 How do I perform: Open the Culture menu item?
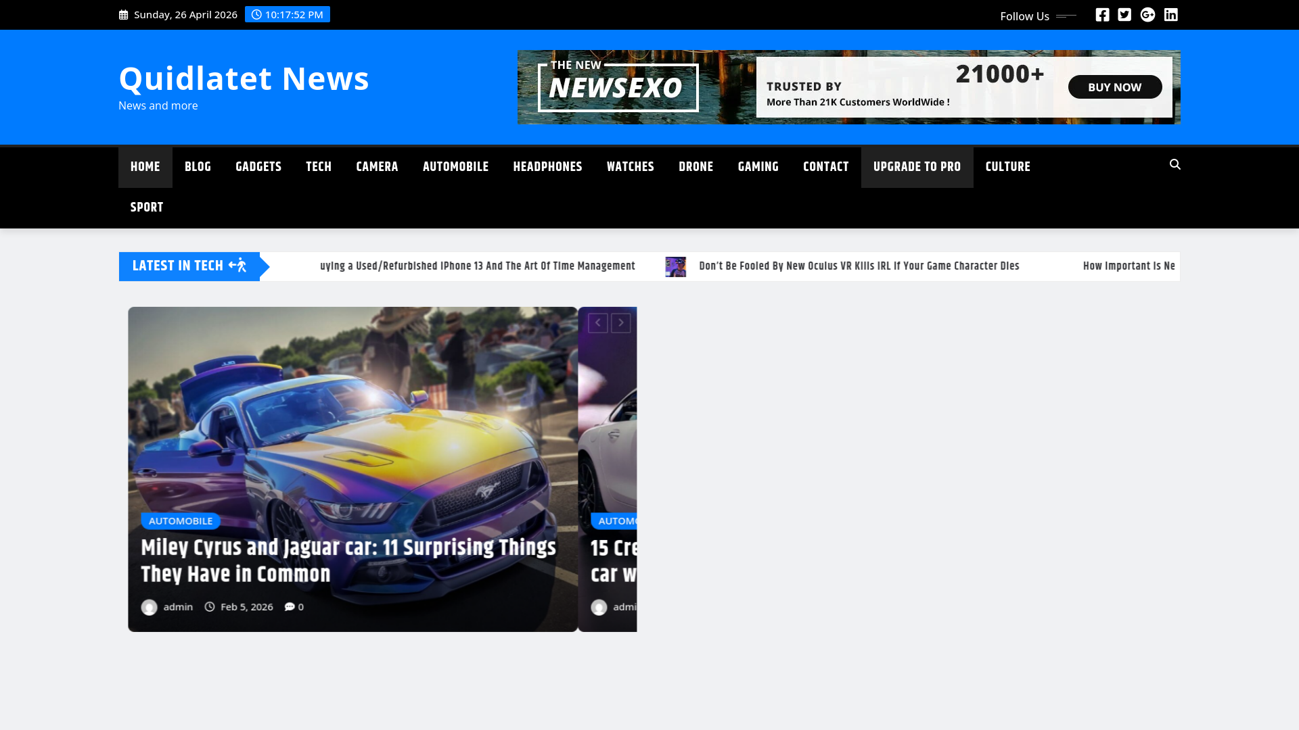tap(1007, 168)
